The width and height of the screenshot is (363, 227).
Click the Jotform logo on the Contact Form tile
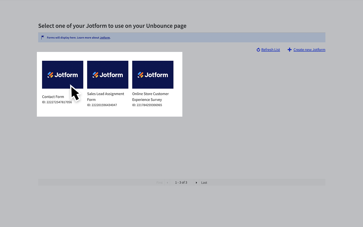(62, 75)
